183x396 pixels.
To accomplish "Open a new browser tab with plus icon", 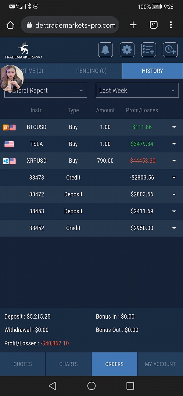I will coord(133,25).
